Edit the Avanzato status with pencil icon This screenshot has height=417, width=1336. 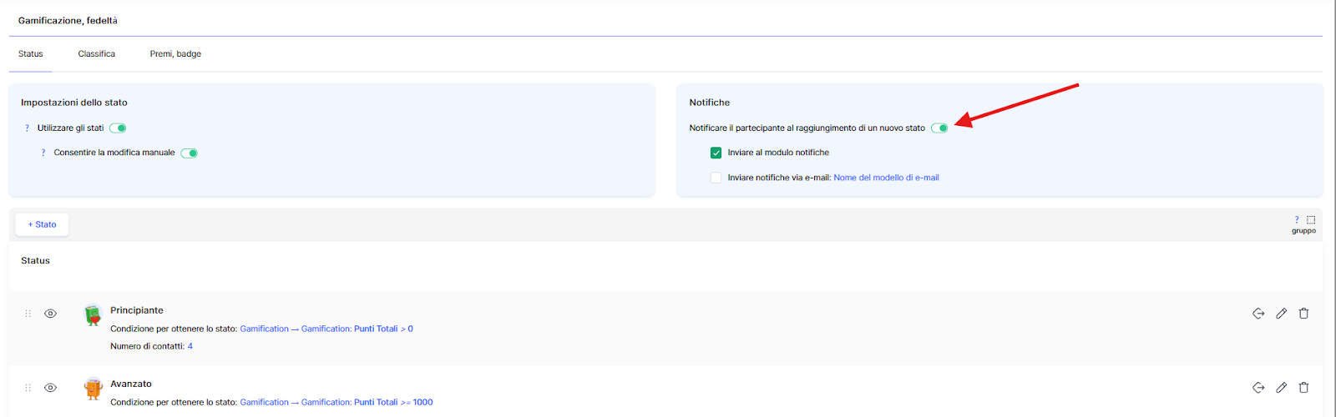pyautogui.click(x=1281, y=388)
